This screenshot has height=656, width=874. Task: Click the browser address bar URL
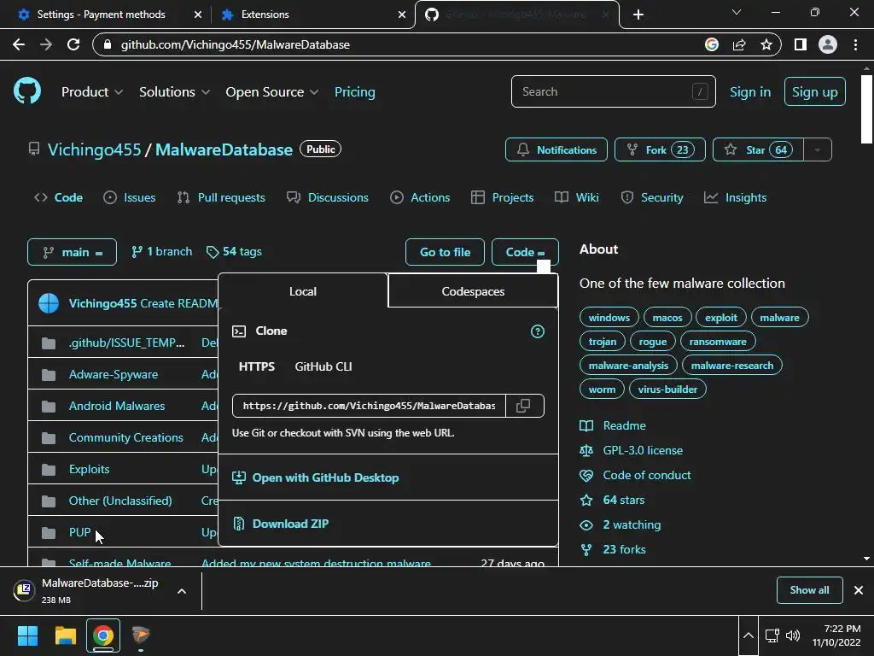click(236, 44)
